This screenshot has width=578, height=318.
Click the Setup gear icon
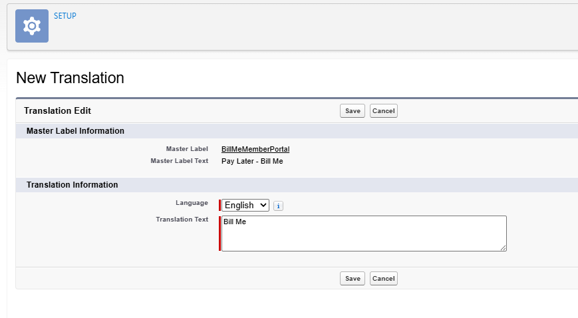coord(31,26)
